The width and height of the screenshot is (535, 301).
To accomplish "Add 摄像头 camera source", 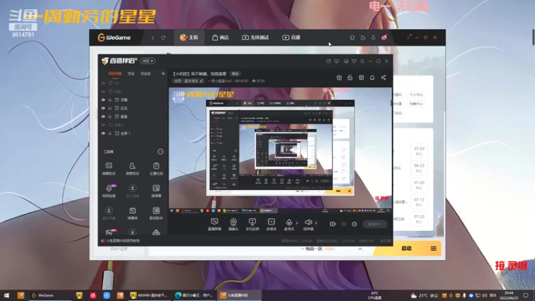I will (233, 224).
